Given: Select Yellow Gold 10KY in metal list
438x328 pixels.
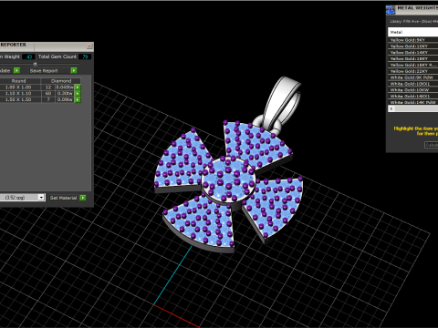Looking at the screenshot, I should tap(412, 46).
